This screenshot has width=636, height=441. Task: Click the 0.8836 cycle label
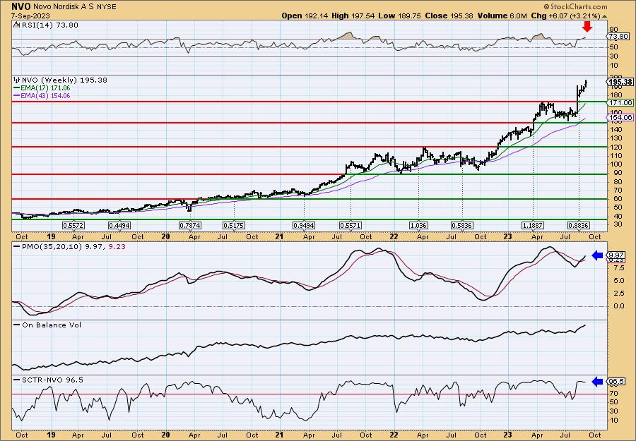coord(579,225)
